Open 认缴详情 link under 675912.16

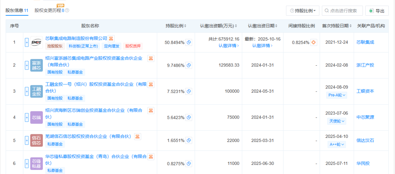(x=229, y=46)
